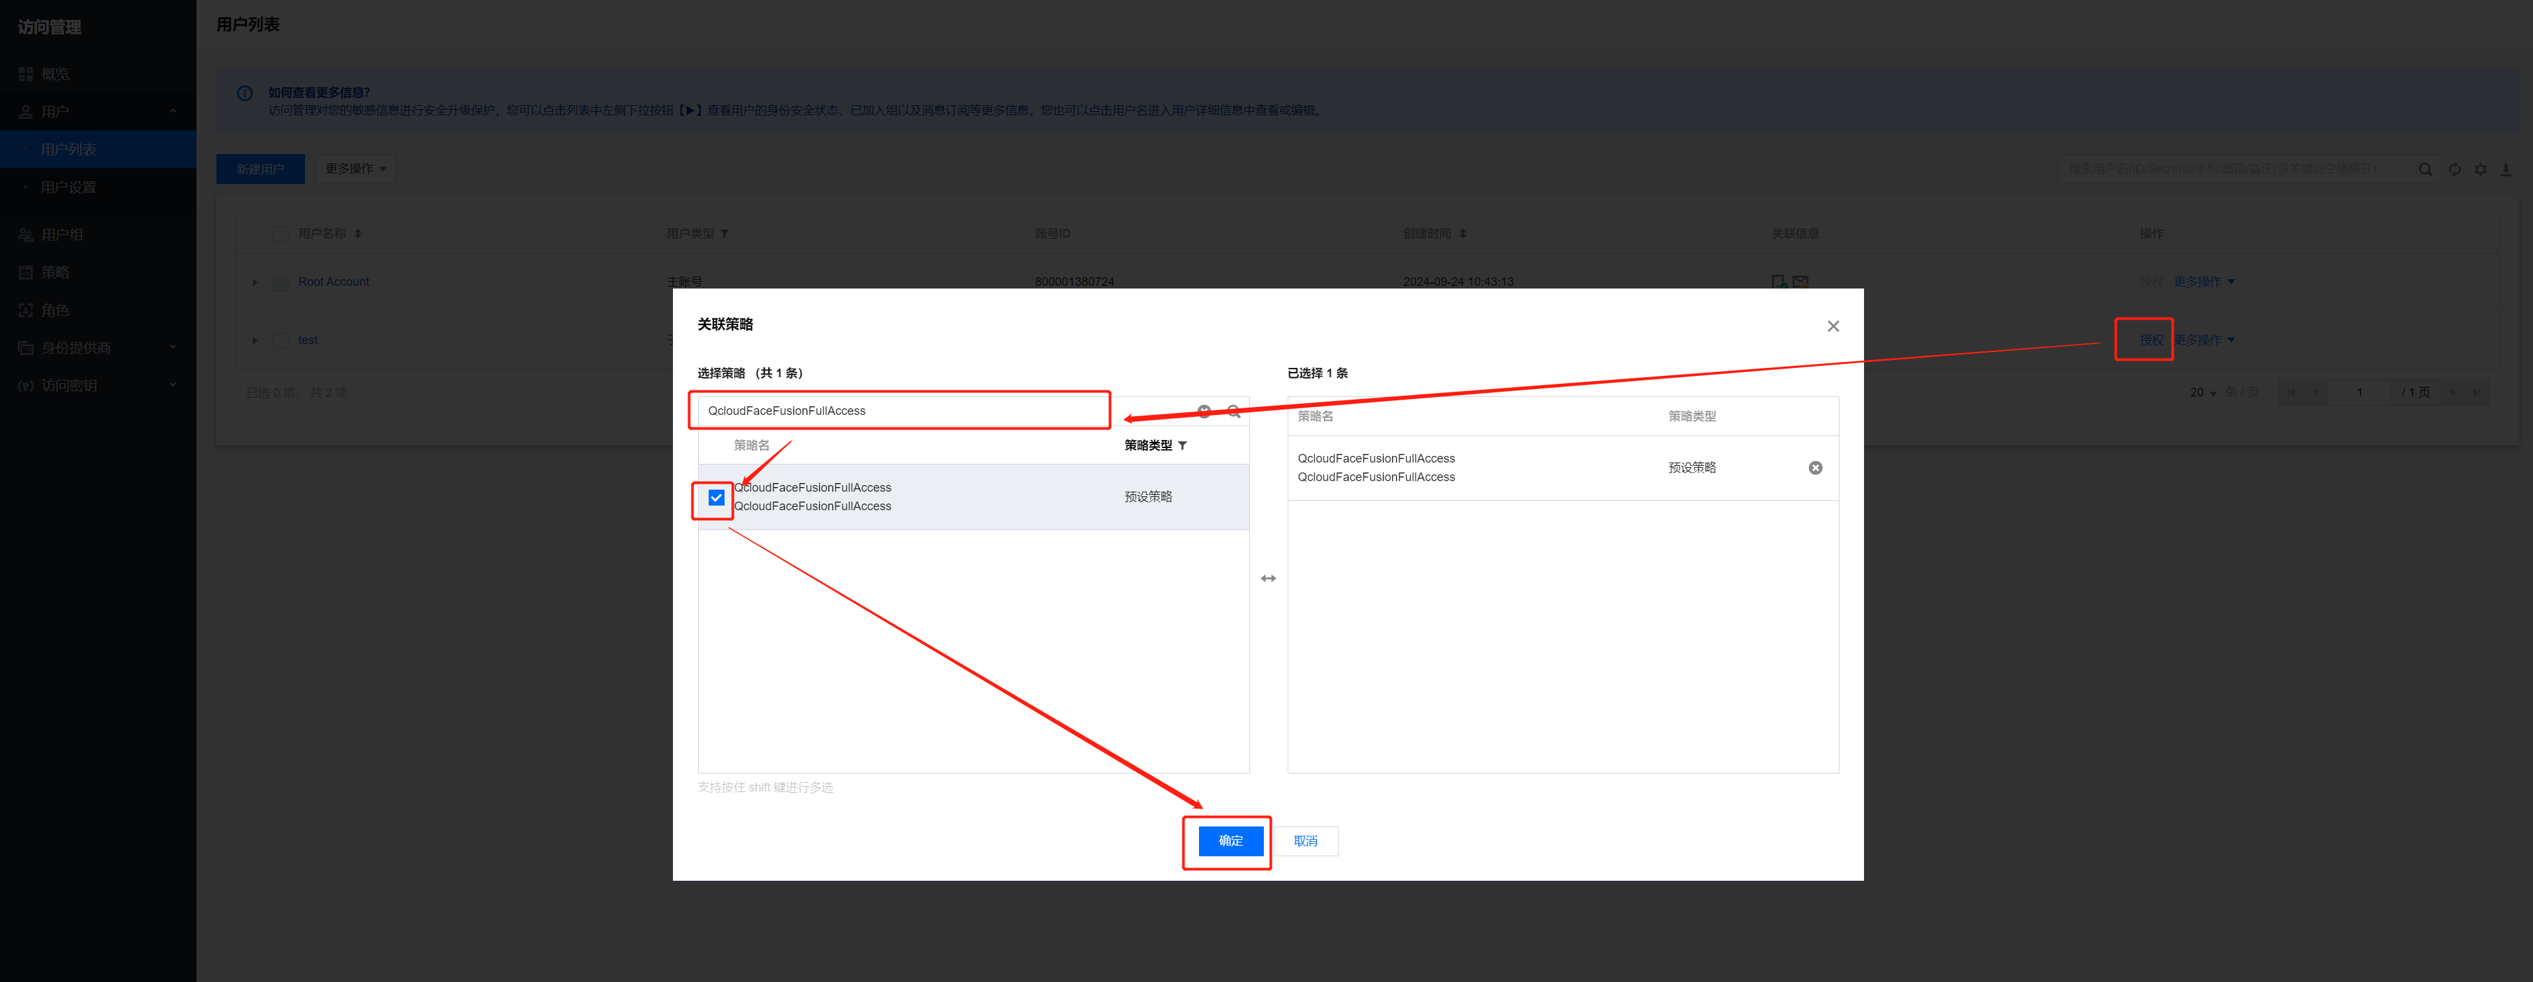Viewport: 2533px width, 982px height.
Task: Open the settings gear in list toolbar
Action: [2481, 169]
